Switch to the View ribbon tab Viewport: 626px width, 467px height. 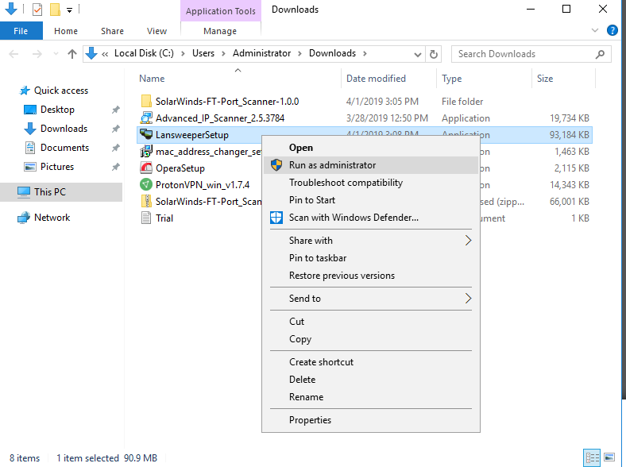156,31
